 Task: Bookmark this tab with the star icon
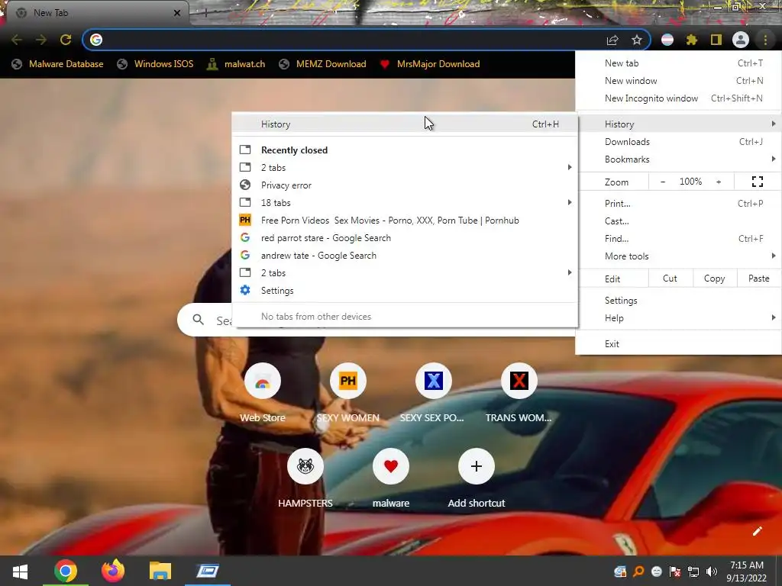click(x=637, y=40)
